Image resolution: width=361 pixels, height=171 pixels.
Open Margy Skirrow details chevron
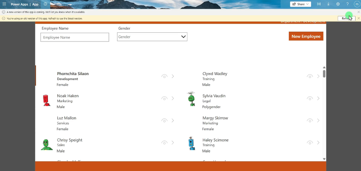tap(318, 120)
